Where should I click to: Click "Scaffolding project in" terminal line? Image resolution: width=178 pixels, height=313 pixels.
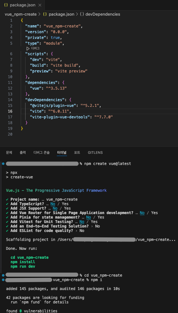[91, 240]
